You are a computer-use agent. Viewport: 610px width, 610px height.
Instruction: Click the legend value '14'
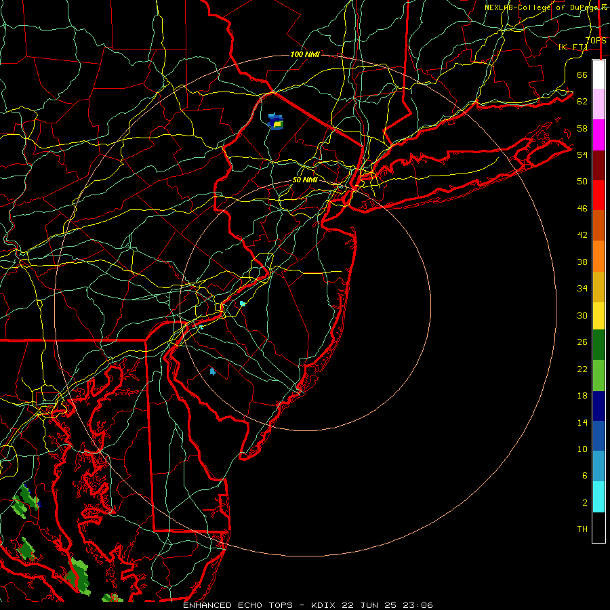tap(582, 422)
